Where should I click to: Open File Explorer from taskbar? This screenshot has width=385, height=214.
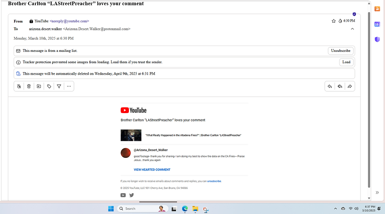coord(195,209)
